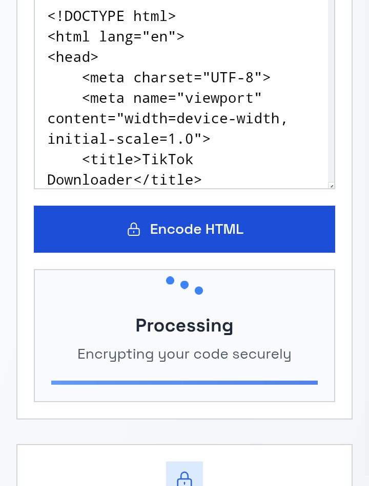The height and width of the screenshot is (486, 369).
Task: Place cursor on the DOCTYPE html line
Action: (x=112, y=16)
